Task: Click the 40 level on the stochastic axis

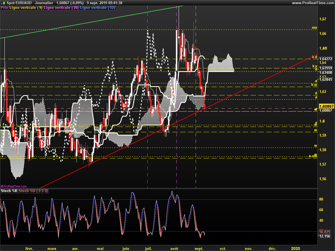Action: 321,220
